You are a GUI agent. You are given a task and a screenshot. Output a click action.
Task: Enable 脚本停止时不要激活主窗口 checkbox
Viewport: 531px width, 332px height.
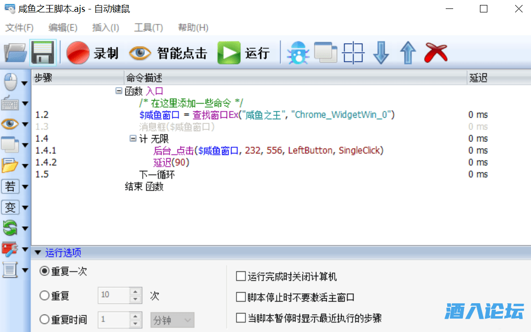pyautogui.click(x=241, y=297)
